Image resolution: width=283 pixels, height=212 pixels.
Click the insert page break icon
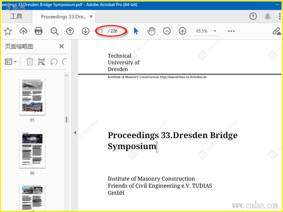[41, 61]
